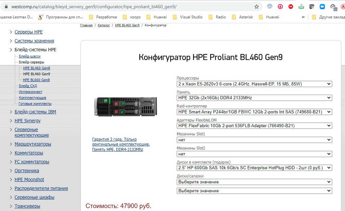Screen dimensions: 345x211
Task: Click the Гарантия 3 года warranty link
Action: pos(121,144)
